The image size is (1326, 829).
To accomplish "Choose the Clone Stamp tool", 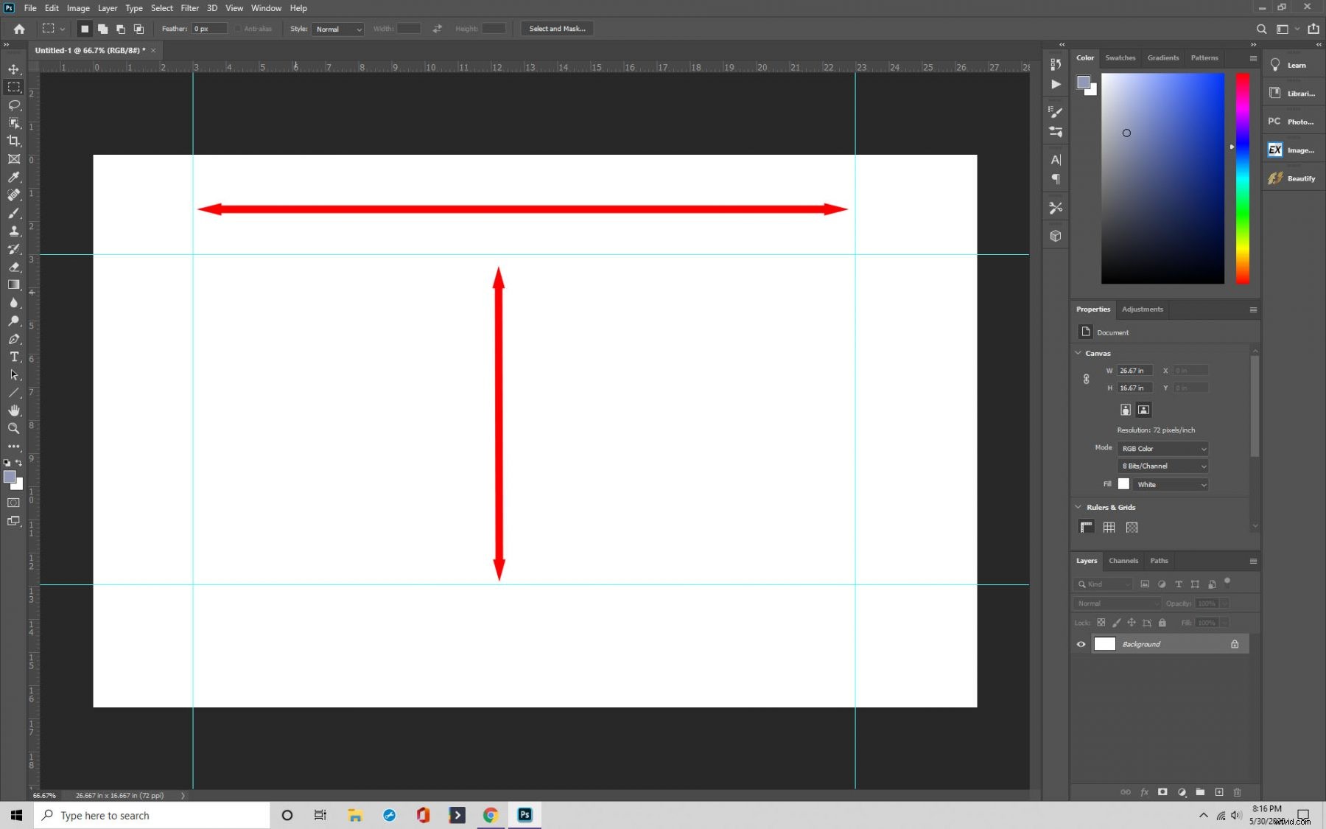I will click(13, 231).
